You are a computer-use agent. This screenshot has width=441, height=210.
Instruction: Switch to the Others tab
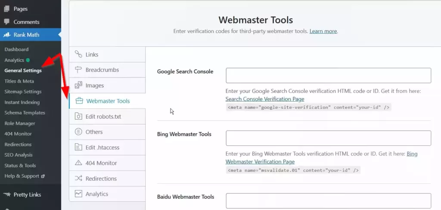pyautogui.click(x=107, y=132)
